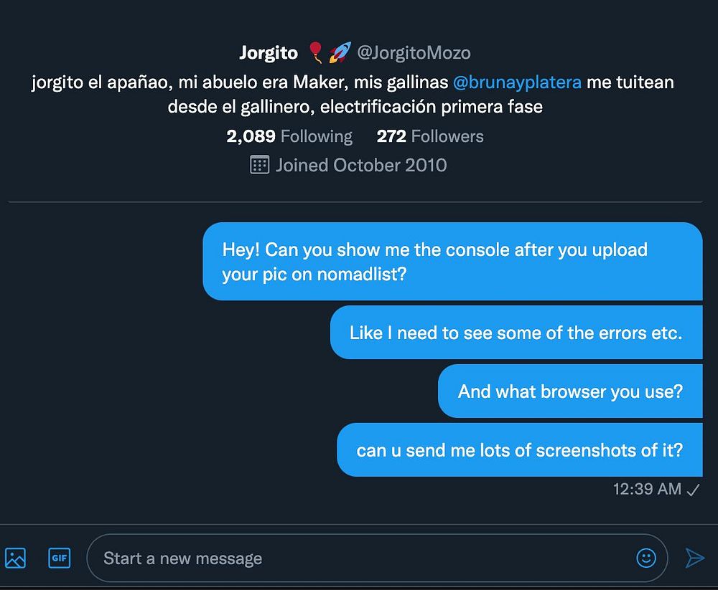Screen dimensions: 718x590
Task: Click the sent checkmark beside 12:39 AM
Action: 694,490
